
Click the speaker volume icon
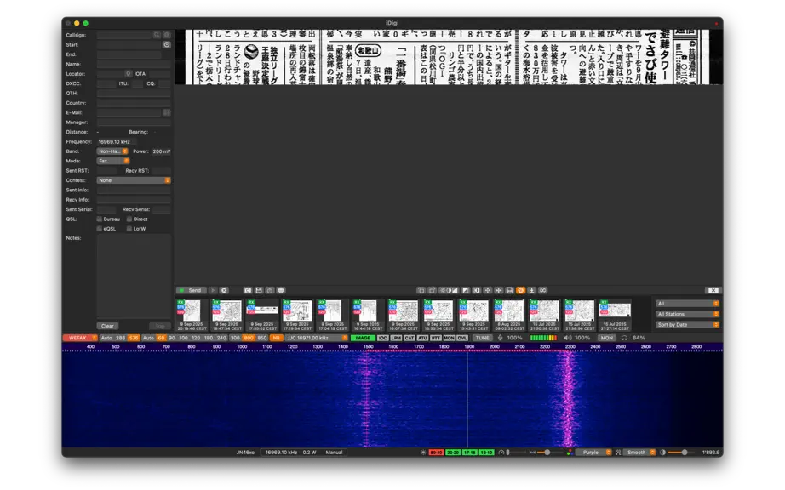568,338
